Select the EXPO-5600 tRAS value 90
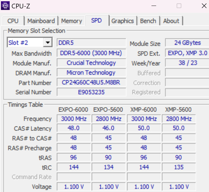 pyautogui.click(x=109, y=157)
